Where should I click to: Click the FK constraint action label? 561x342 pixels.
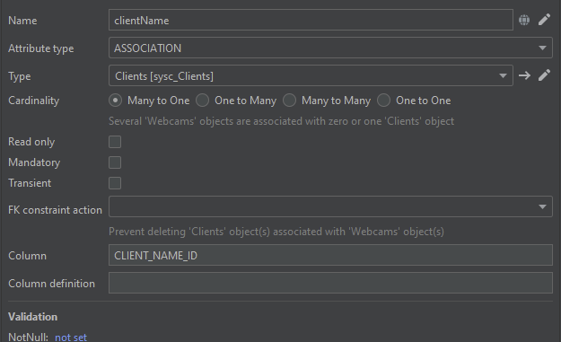55,210
